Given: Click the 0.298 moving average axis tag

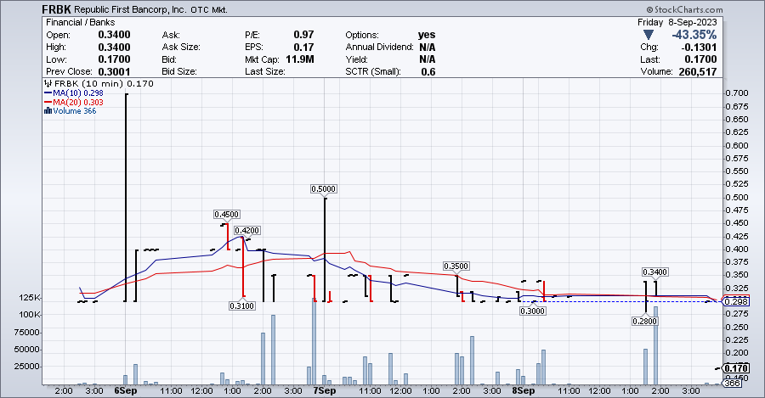Looking at the screenshot, I should pyautogui.click(x=734, y=301).
